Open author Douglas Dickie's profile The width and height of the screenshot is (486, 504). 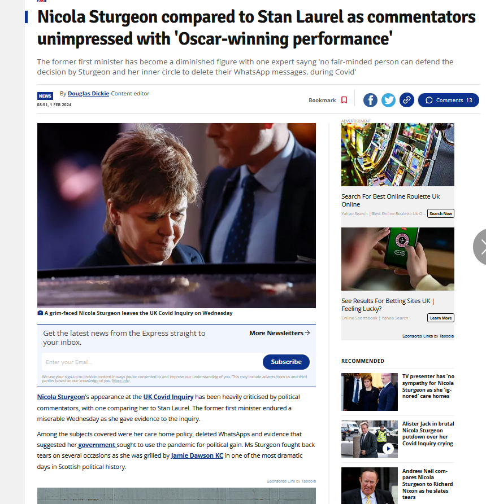coord(88,94)
